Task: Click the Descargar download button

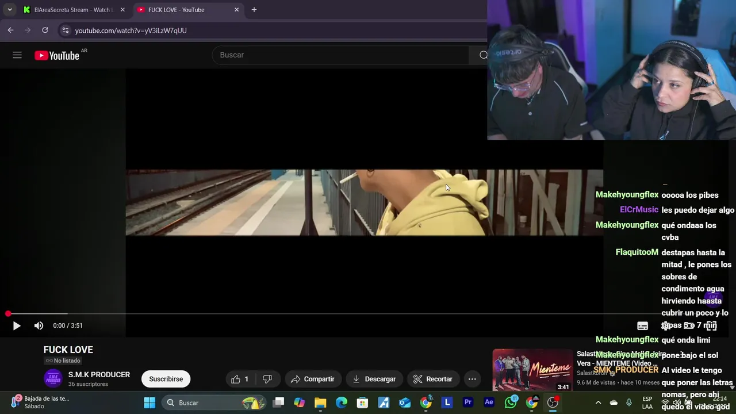Action: [374, 379]
